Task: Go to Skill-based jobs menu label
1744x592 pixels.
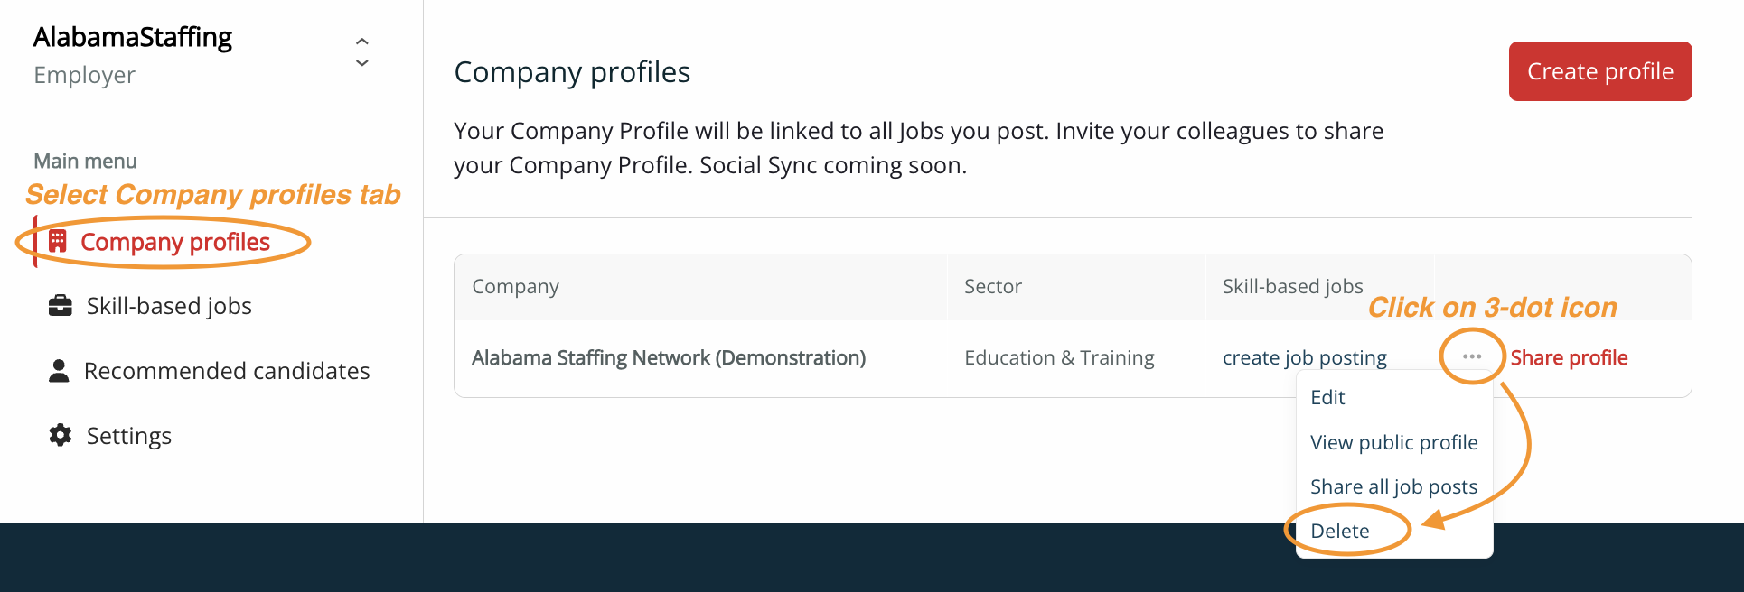Action: coord(169,306)
